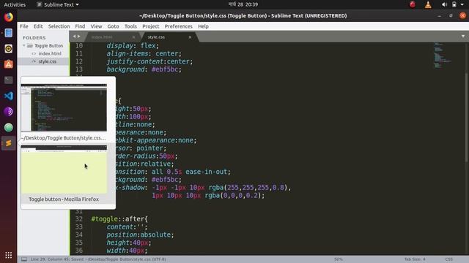Viewport: 469px width, 263px height.
Task: Launch Visual Studio Code from the dock
Action: click(x=8, y=96)
